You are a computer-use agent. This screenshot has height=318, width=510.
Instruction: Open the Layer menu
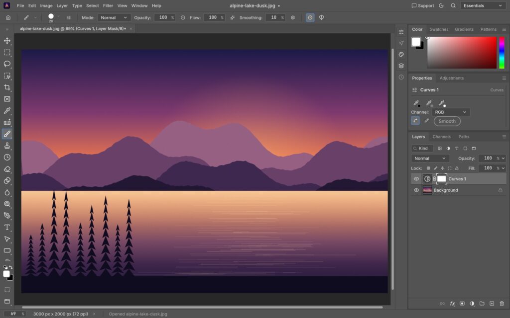[62, 5]
